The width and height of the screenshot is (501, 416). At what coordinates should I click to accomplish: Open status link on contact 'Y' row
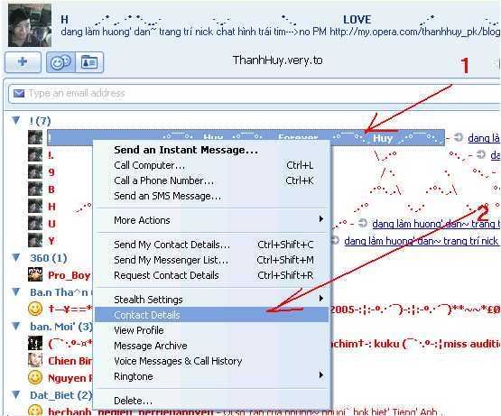pyautogui.click(x=422, y=241)
